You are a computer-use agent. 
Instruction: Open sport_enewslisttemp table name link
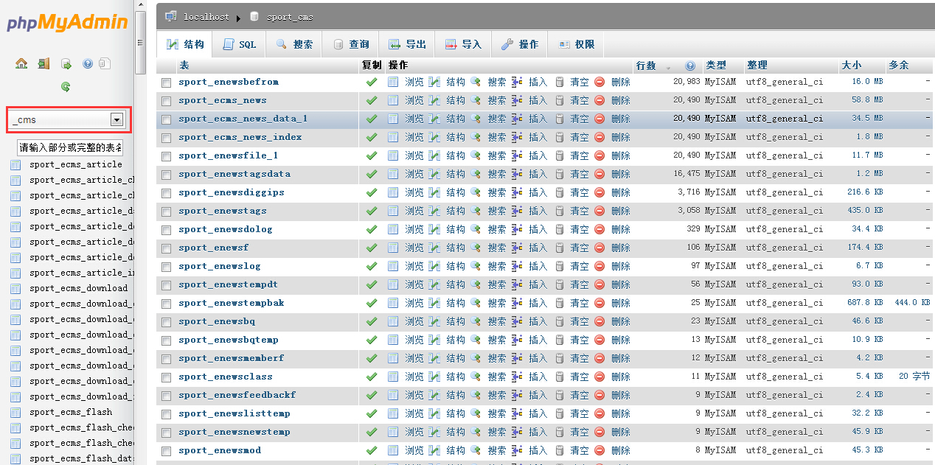coord(234,413)
